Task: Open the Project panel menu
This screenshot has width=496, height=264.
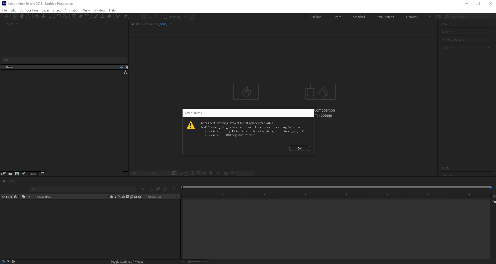Action: click(17, 24)
